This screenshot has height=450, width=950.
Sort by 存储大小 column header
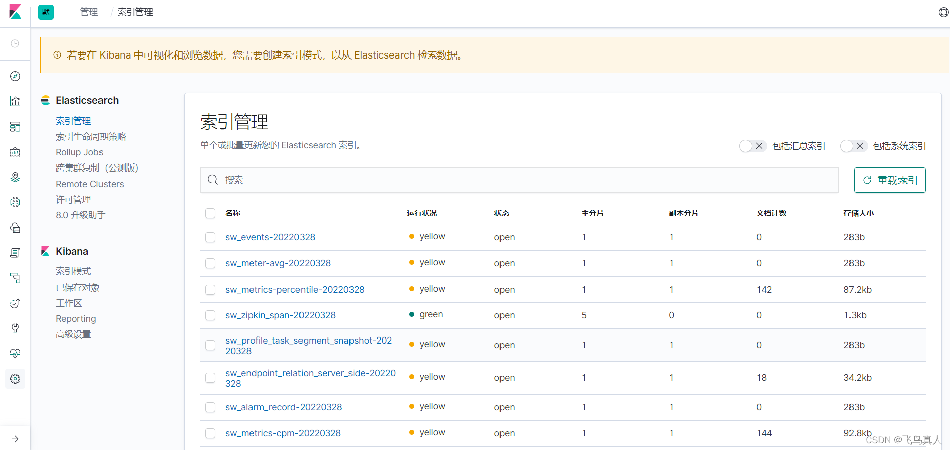[859, 213]
